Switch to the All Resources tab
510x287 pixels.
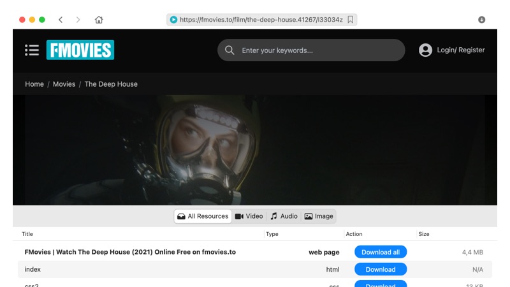[x=203, y=216]
